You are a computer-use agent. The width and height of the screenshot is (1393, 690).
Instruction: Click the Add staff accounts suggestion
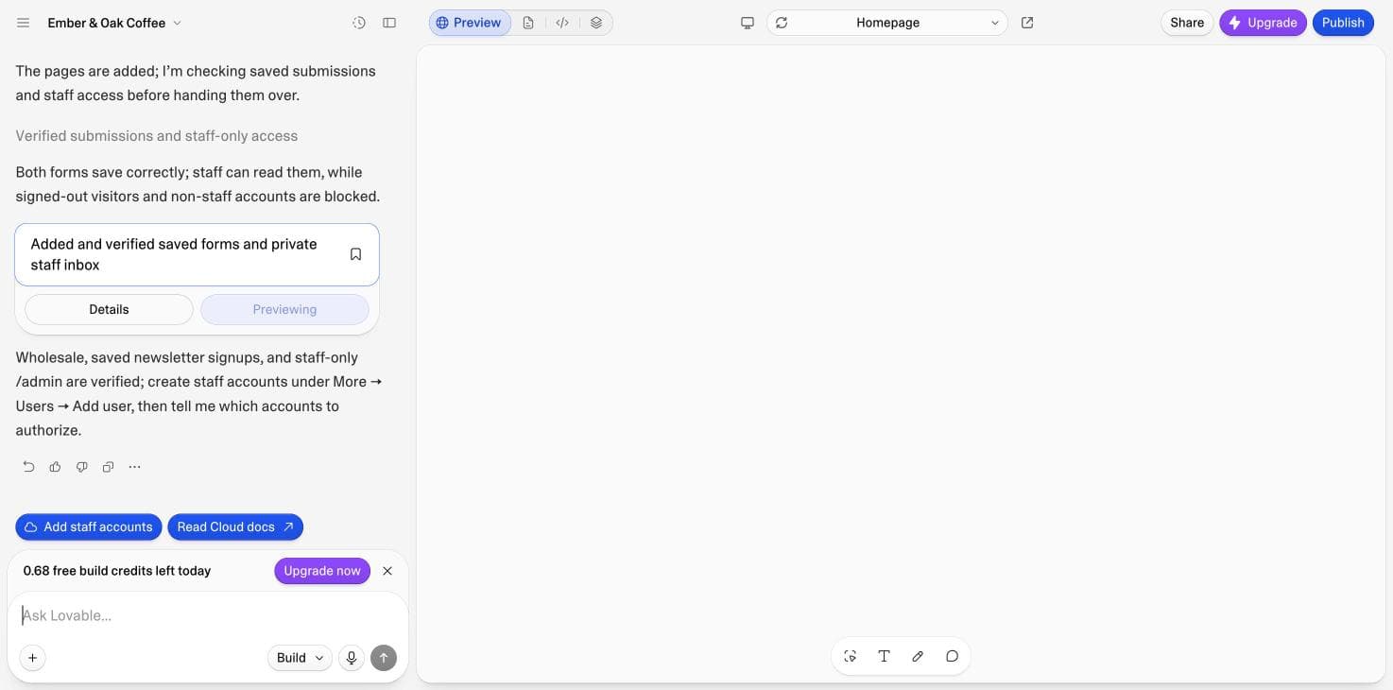point(89,527)
